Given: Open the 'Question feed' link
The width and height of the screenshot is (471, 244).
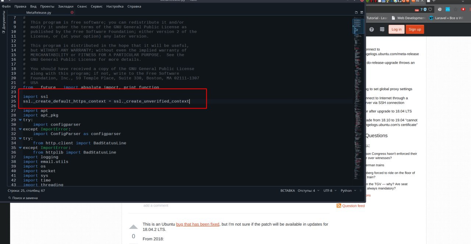Looking at the screenshot, I should (x=353, y=206).
